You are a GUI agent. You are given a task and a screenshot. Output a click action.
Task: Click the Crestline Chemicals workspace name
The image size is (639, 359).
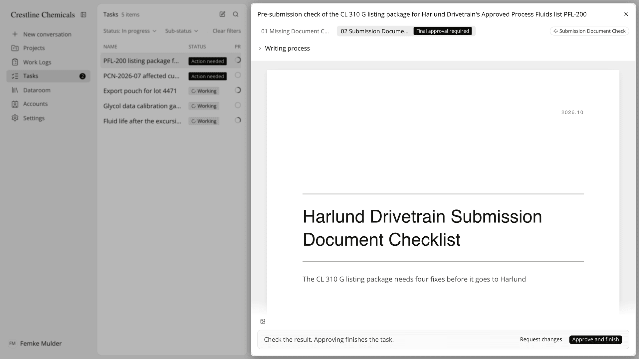(x=43, y=15)
